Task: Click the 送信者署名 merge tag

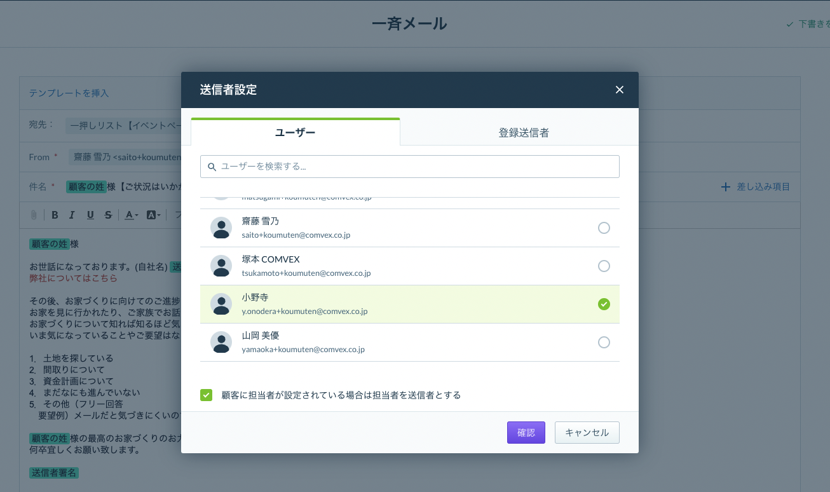Action: [x=54, y=473]
